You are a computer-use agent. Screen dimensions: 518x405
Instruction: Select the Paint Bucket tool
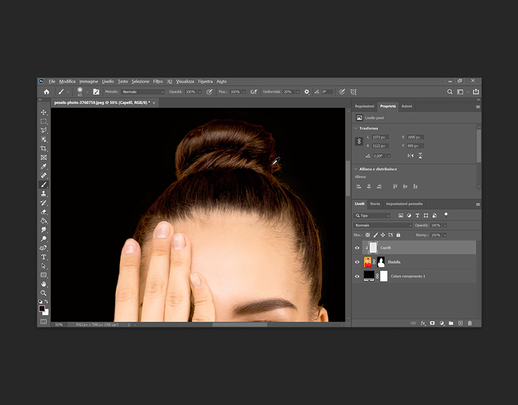(x=44, y=220)
